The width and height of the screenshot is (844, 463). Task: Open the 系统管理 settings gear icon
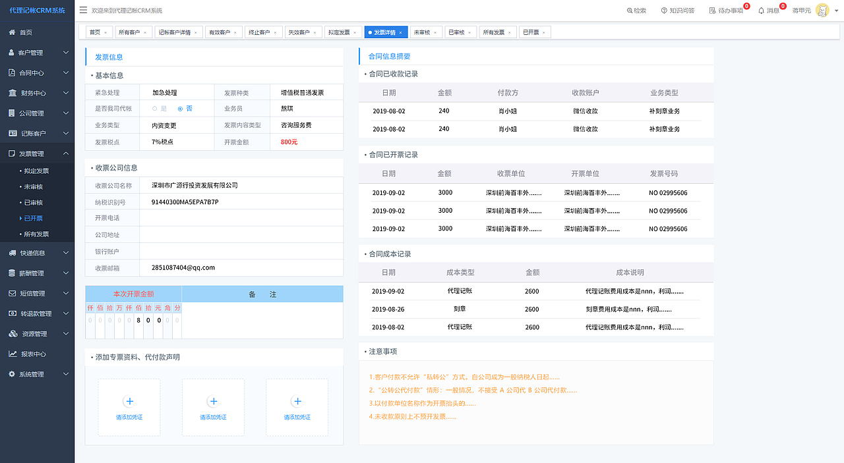[13, 374]
